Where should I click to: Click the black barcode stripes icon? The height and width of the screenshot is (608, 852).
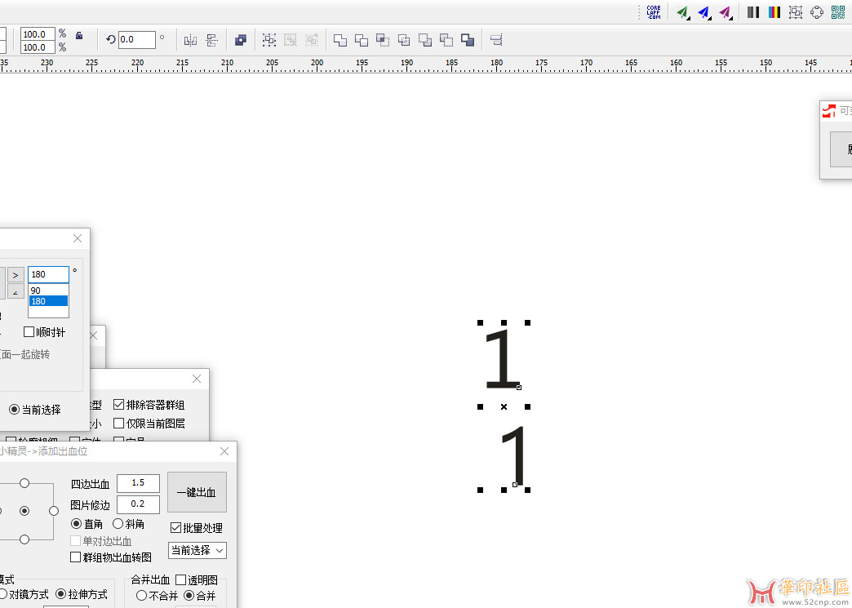753,12
